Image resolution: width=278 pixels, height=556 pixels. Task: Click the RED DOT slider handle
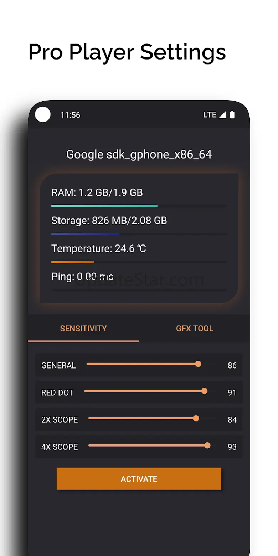coord(204,391)
